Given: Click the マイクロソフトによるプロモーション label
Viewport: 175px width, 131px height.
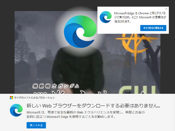Looking at the screenshot, I should (x=34, y=98).
